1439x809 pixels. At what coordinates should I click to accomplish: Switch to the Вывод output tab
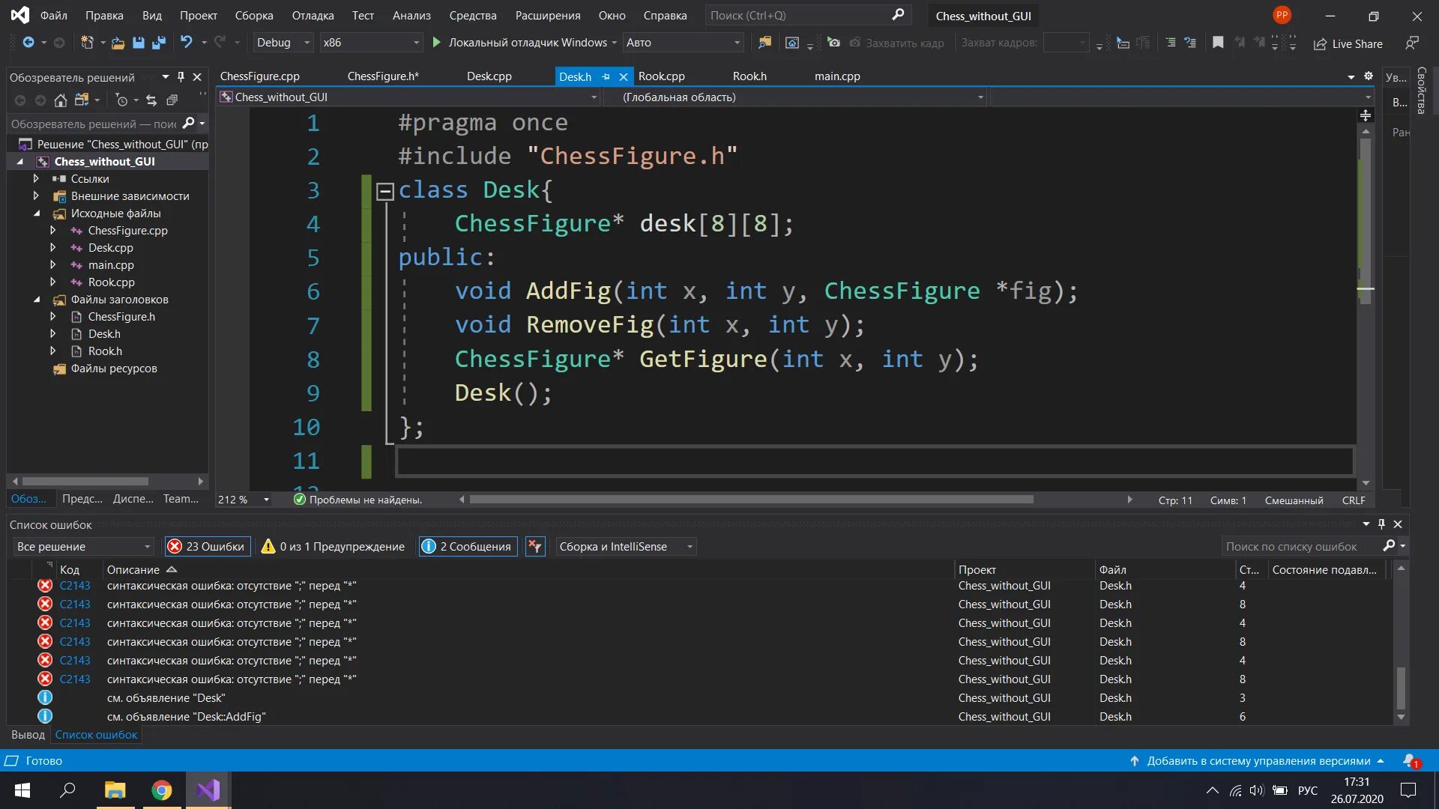tap(28, 735)
